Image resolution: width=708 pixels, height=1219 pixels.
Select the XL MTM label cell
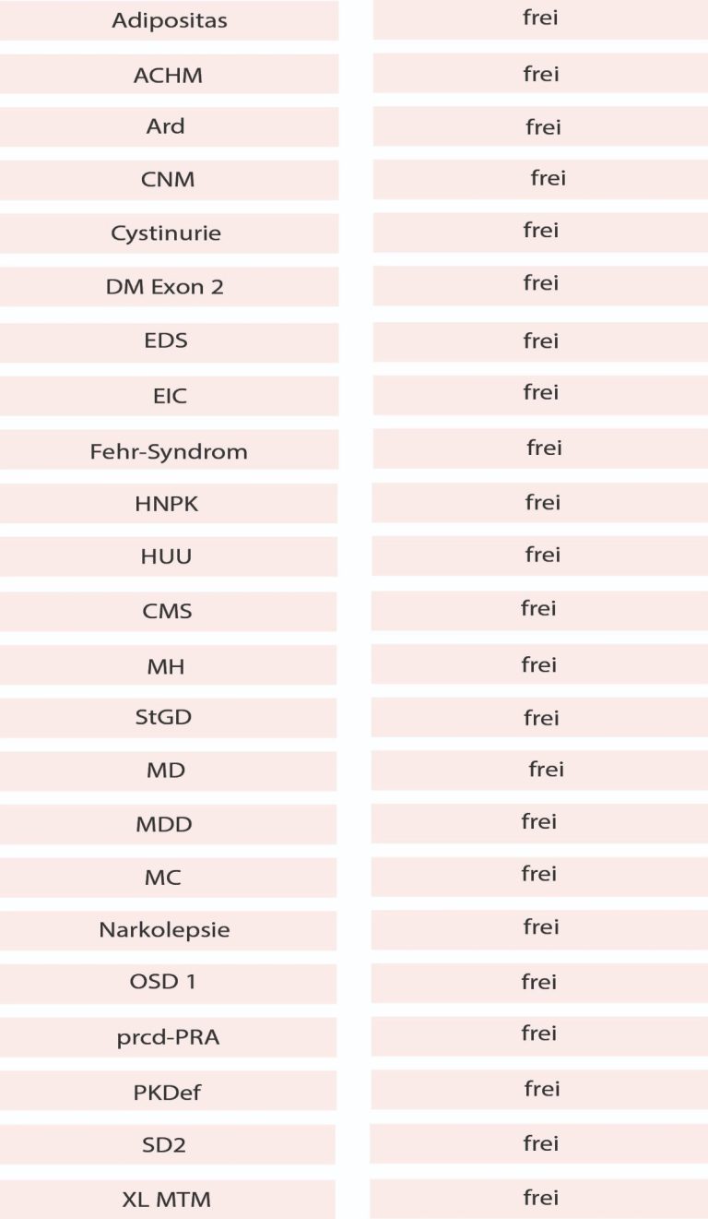(x=168, y=1200)
